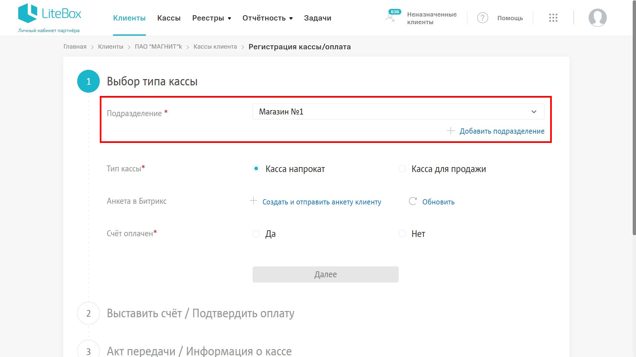Expand the Реестры menu arrow
The width and height of the screenshot is (636, 357).
[229, 19]
